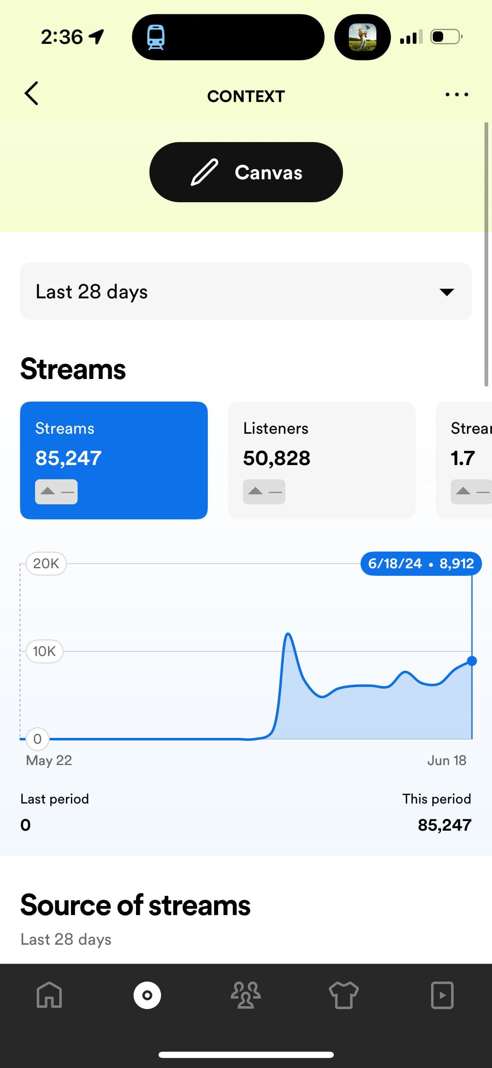Viewport: 492px width, 1068px height.
Task: Tap the cellular signal bars icon
Action: coord(411,37)
